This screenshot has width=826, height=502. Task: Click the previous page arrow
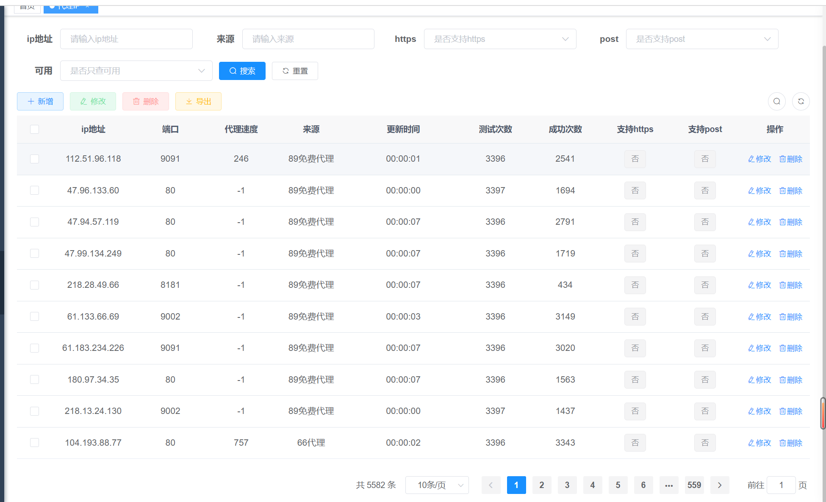coord(491,485)
